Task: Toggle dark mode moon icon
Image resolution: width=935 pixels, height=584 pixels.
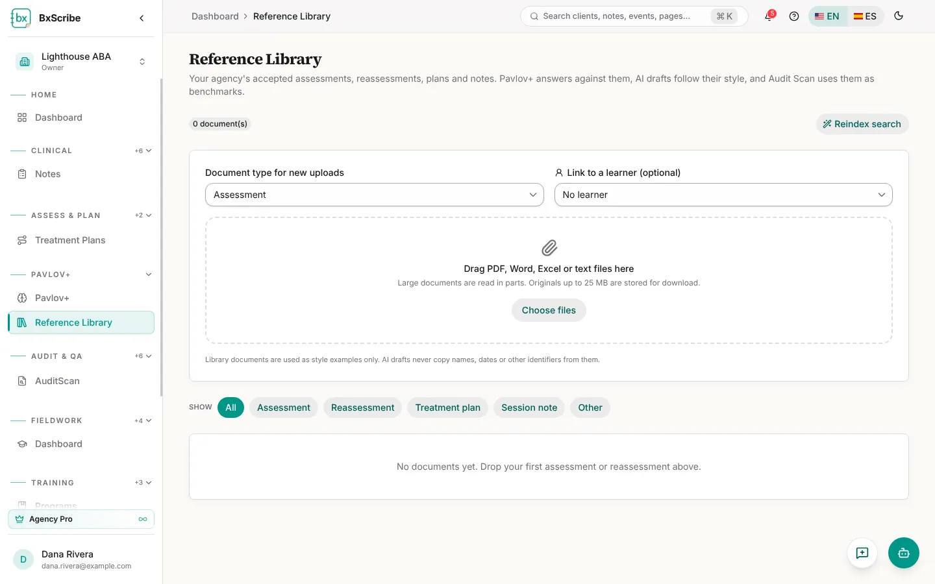Action: pos(899,16)
